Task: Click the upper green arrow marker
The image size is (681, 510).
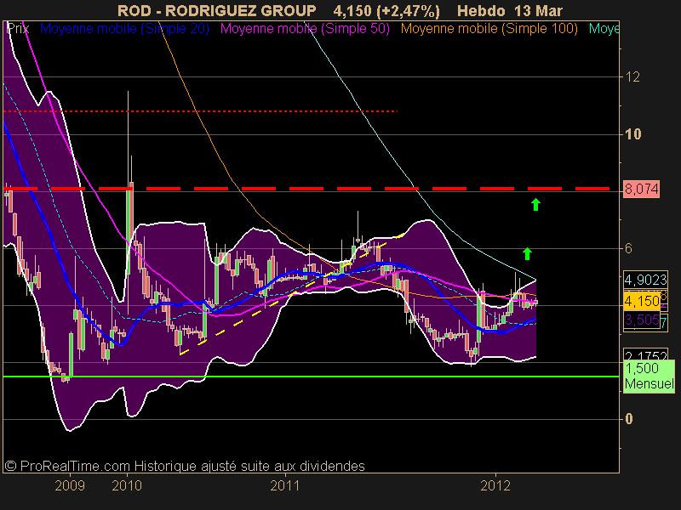Action: pos(536,205)
